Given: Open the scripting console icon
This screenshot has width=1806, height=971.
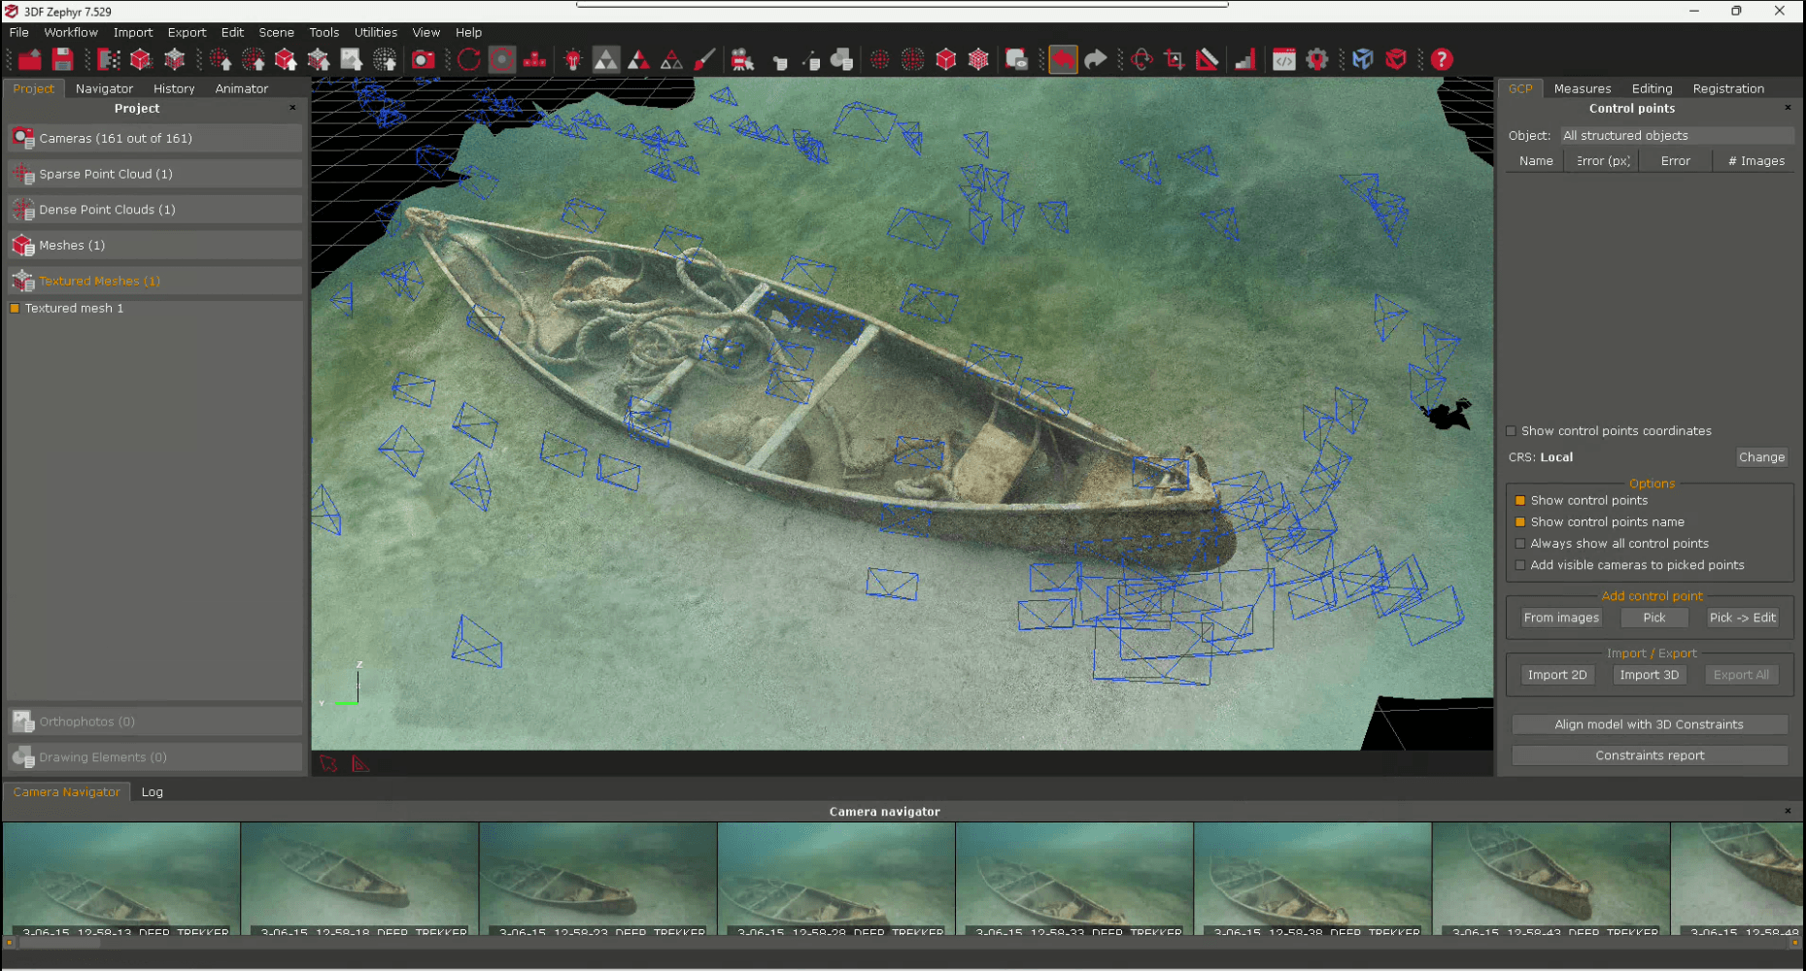Looking at the screenshot, I should [x=1284, y=59].
